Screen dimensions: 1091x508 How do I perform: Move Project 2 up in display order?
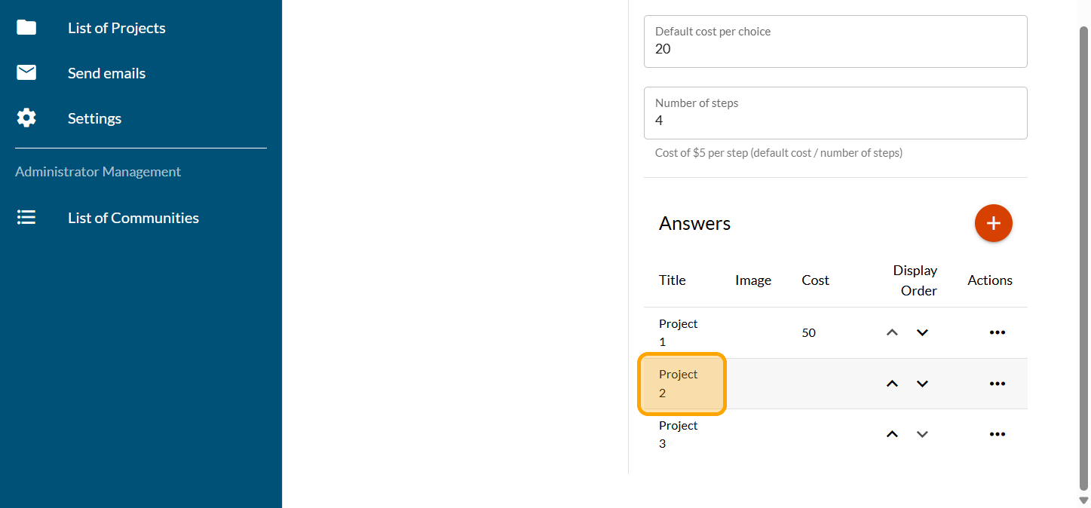tap(892, 384)
